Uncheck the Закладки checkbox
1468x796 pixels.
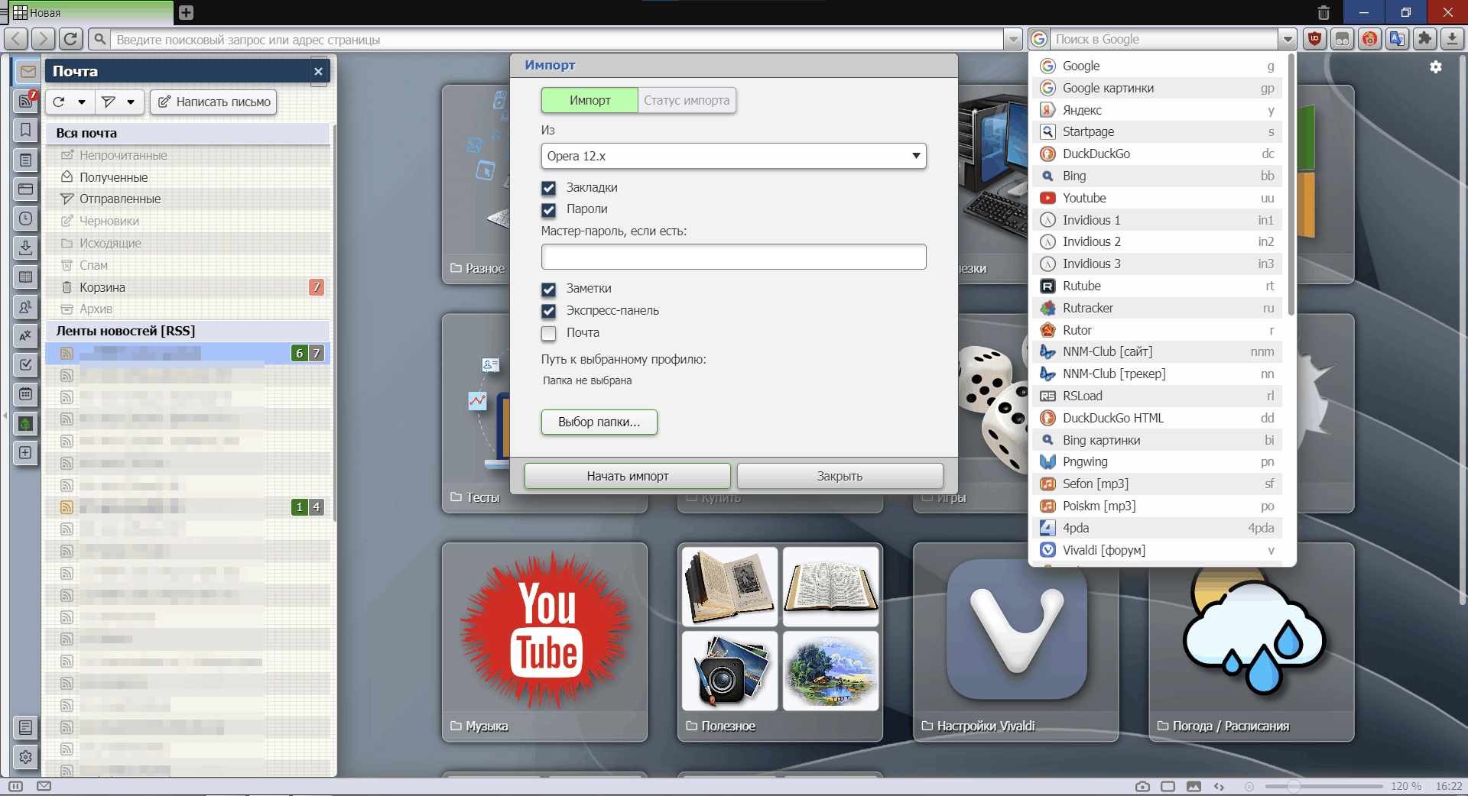(548, 188)
